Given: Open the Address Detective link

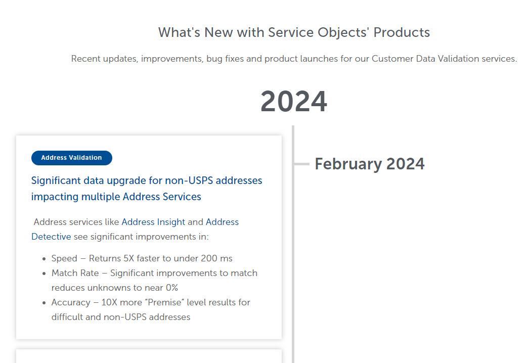Looking at the screenshot, I should pos(135,230).
